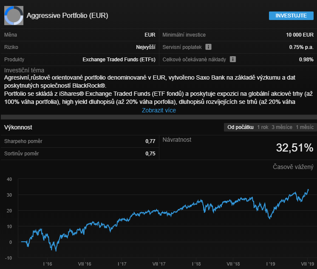317x269 pixels.
Task: Click the Měna row EUR value
Action: pyautogui.click(x=150, y=35)
